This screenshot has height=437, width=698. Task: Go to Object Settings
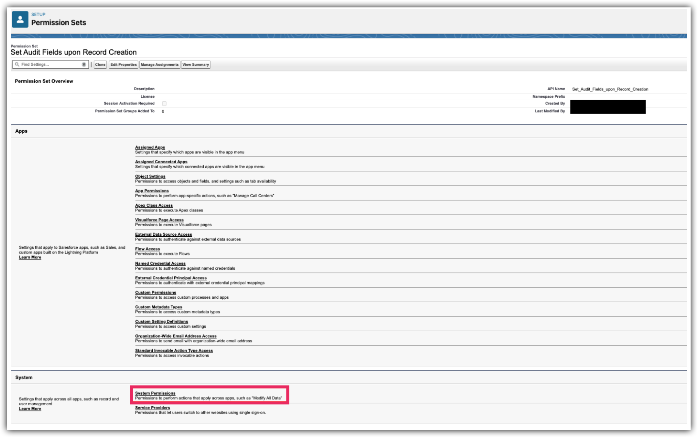click(x=150, y=176)
